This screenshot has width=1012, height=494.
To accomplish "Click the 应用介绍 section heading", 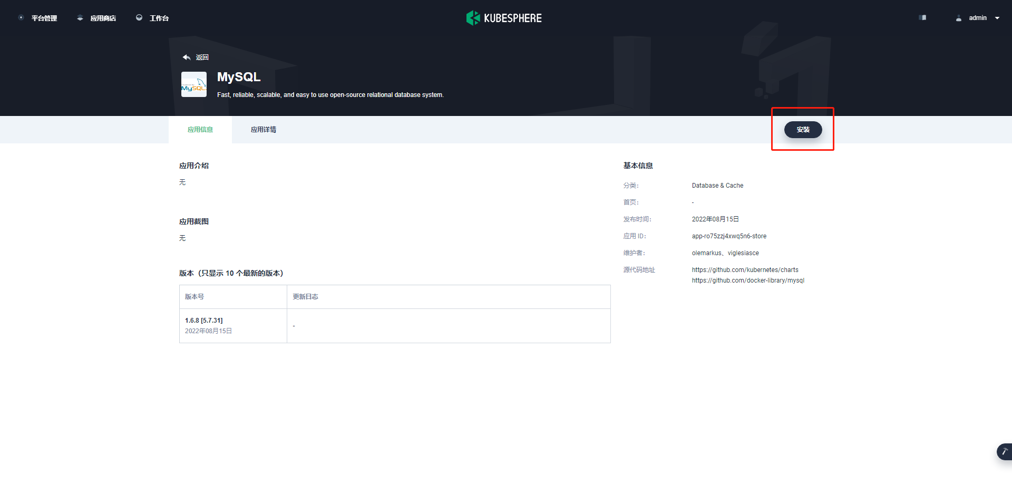I will 194,166.
